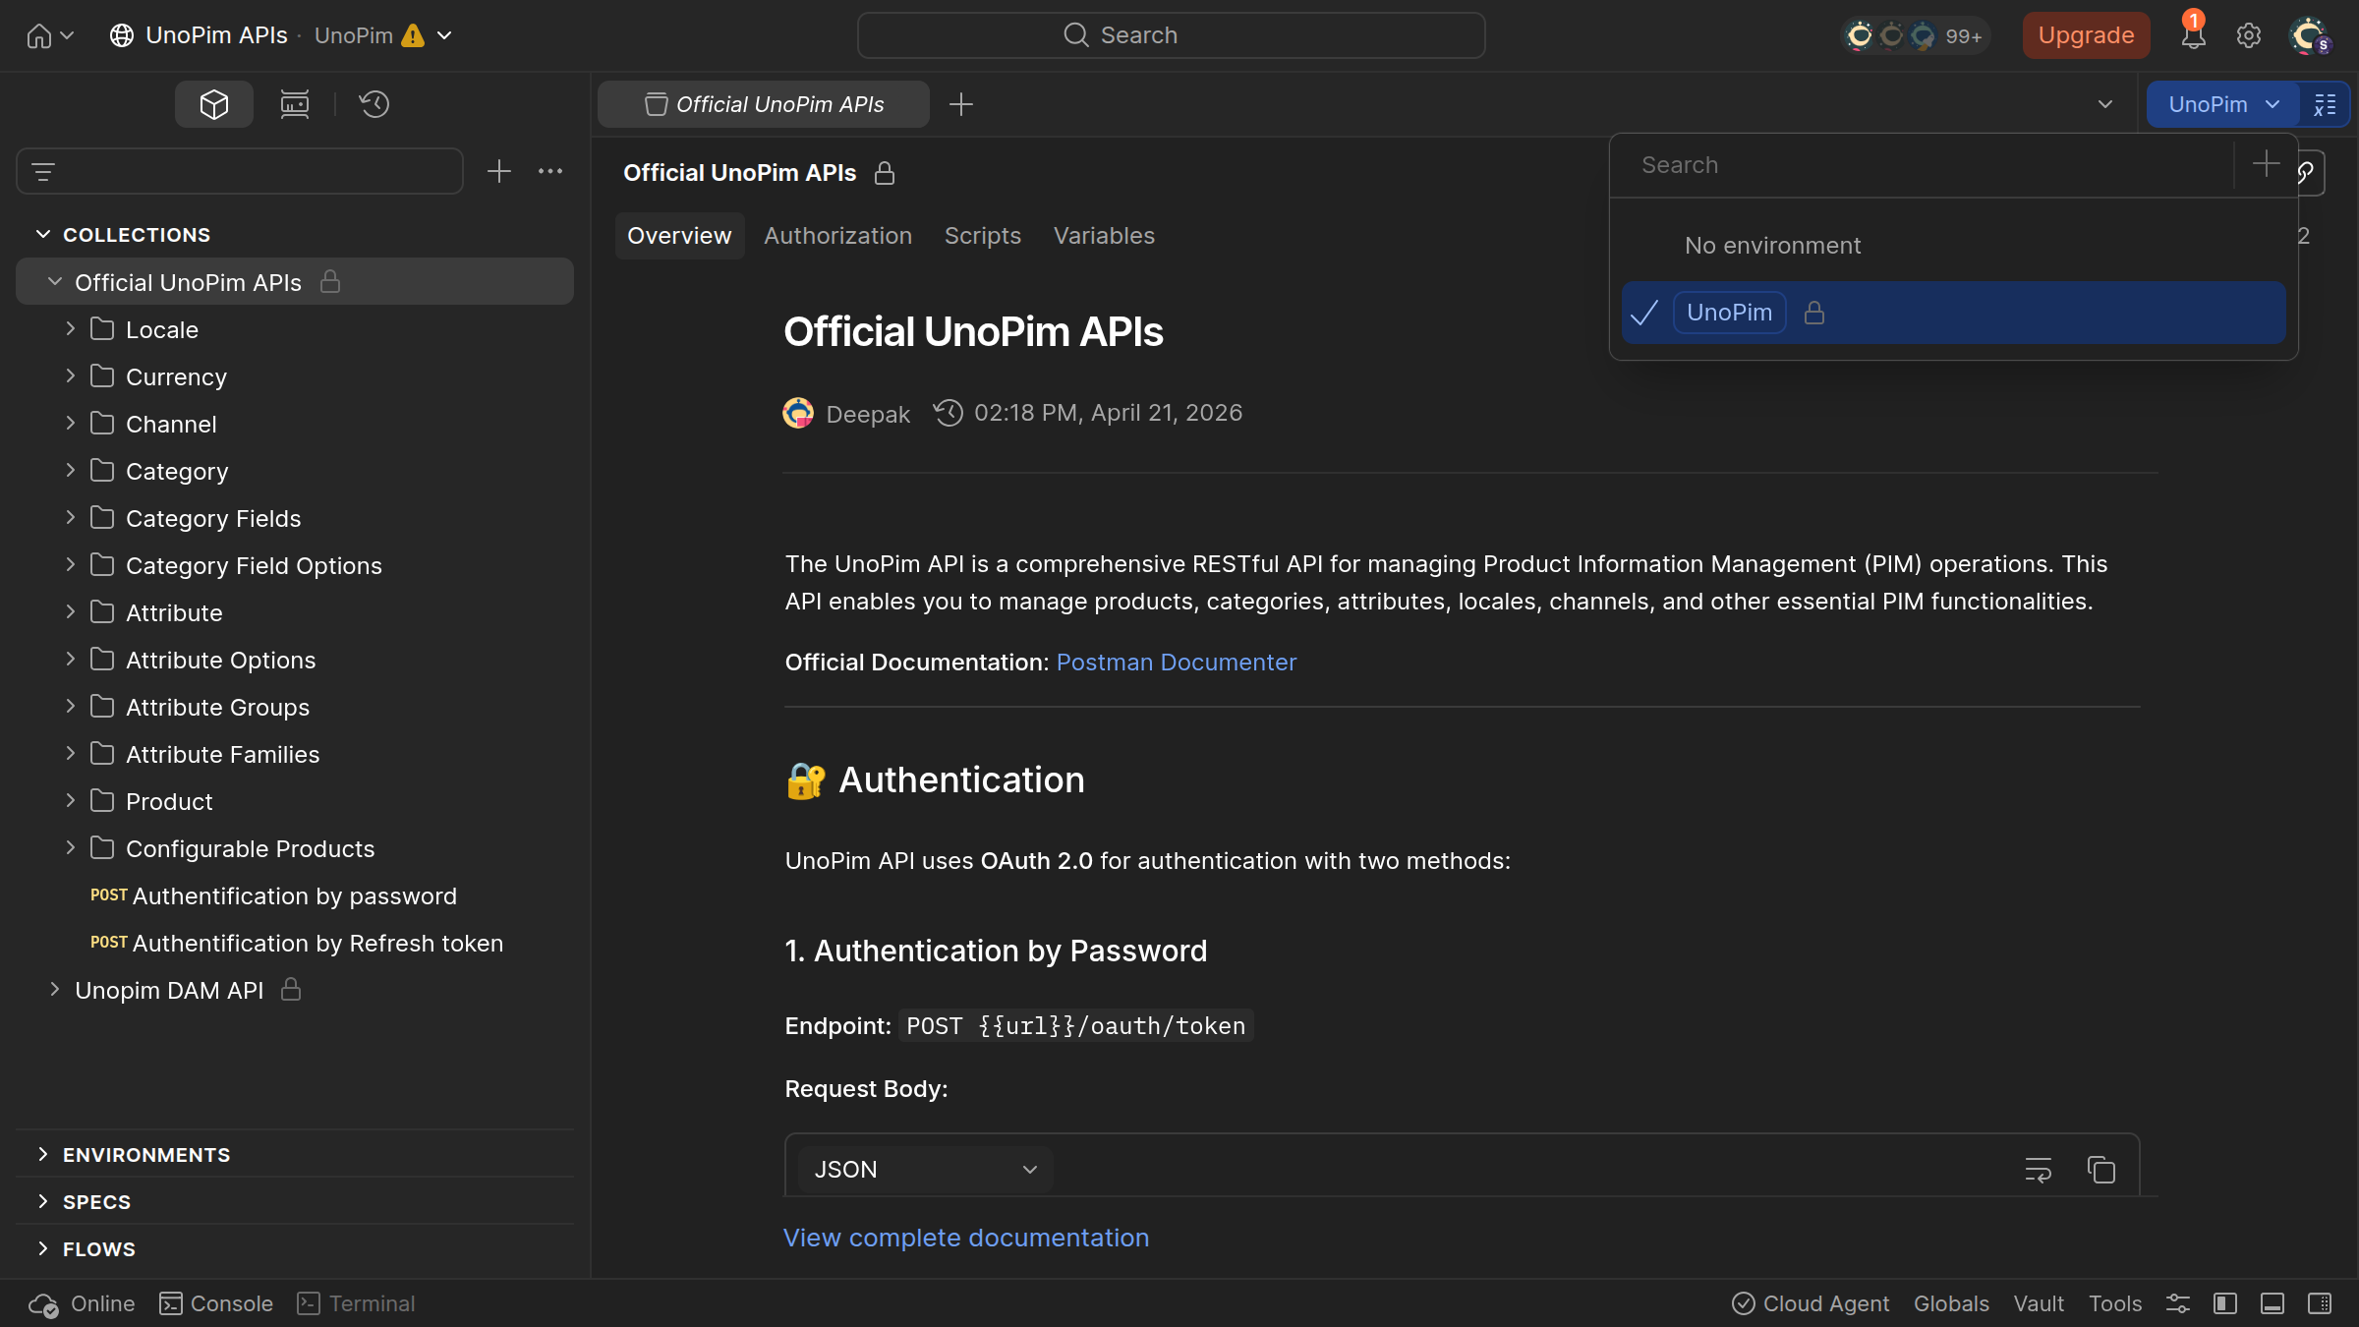Screen dimensions: 2359x1327
Task: Expand the Category Fields folder
Action: pyautogui.click(x=71, y=518)
